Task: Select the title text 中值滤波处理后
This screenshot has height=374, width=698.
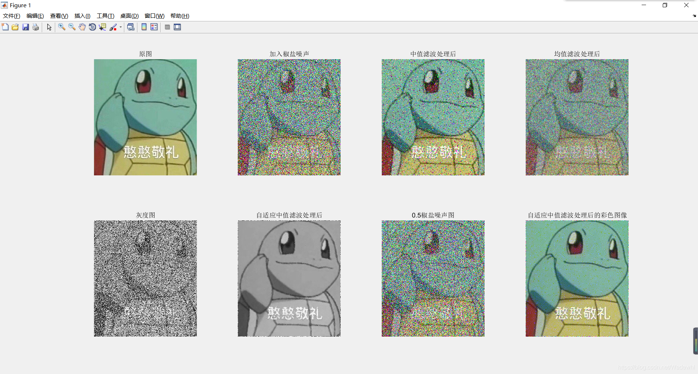Action: 433,54
